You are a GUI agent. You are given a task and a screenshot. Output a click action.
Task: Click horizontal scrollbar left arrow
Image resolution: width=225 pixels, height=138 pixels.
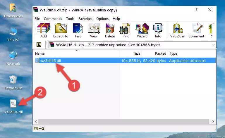pyautogui.click(x=36, y=122)
